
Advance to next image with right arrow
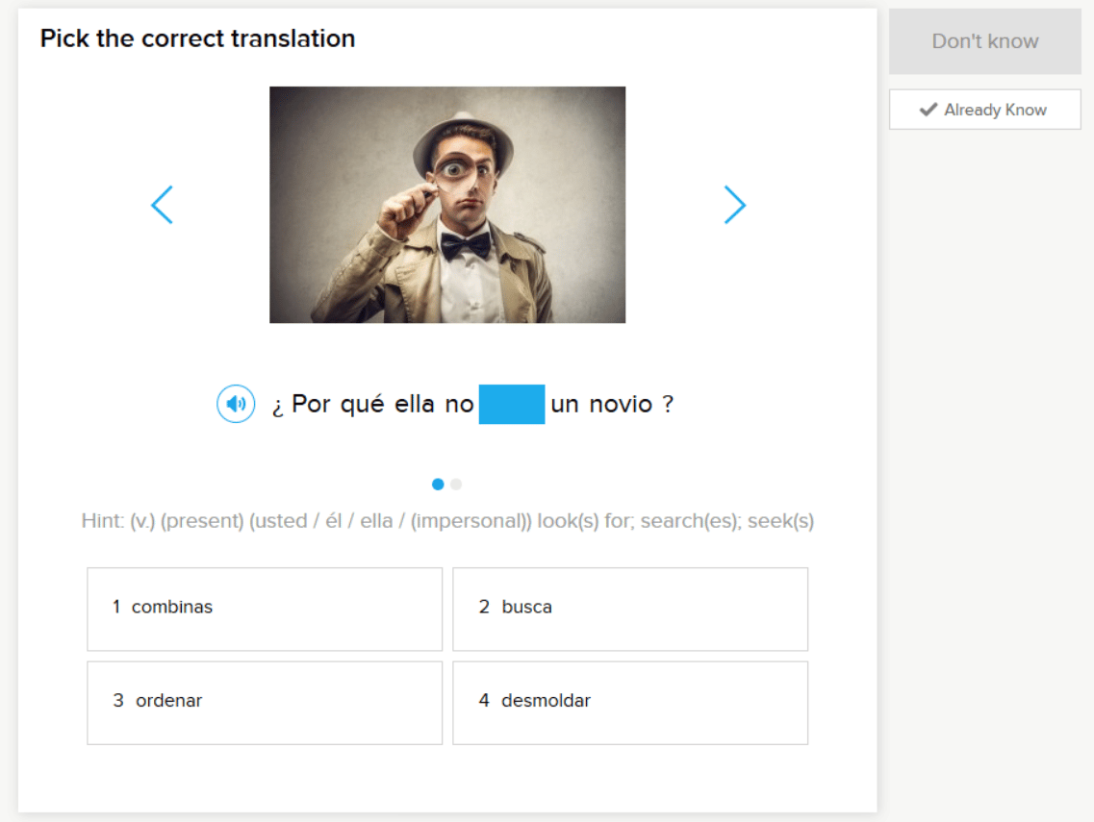734,205
